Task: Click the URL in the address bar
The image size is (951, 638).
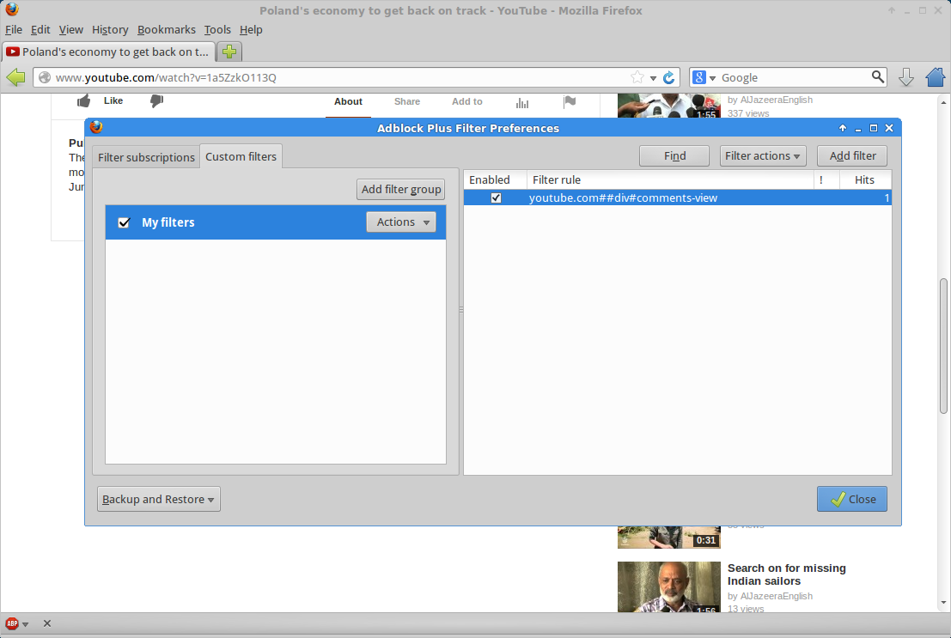Action: pos(166,77)
